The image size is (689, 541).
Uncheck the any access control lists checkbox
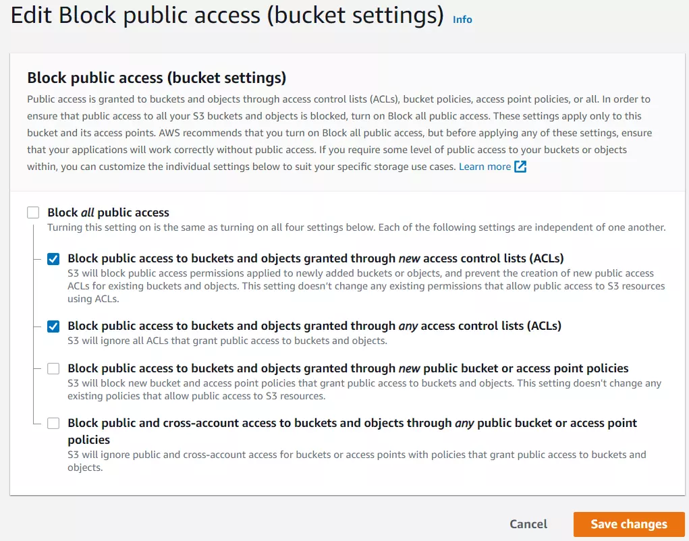click(53, 326)
